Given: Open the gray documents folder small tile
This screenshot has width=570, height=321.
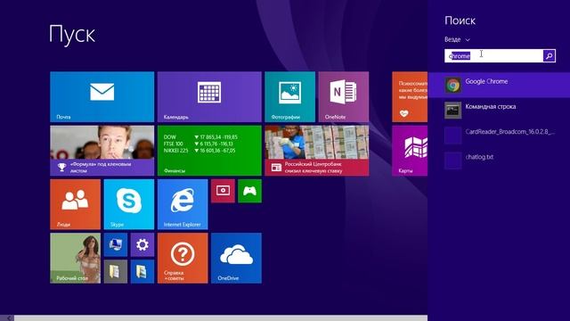Looking at the screenshot, I should coord(116,271).
